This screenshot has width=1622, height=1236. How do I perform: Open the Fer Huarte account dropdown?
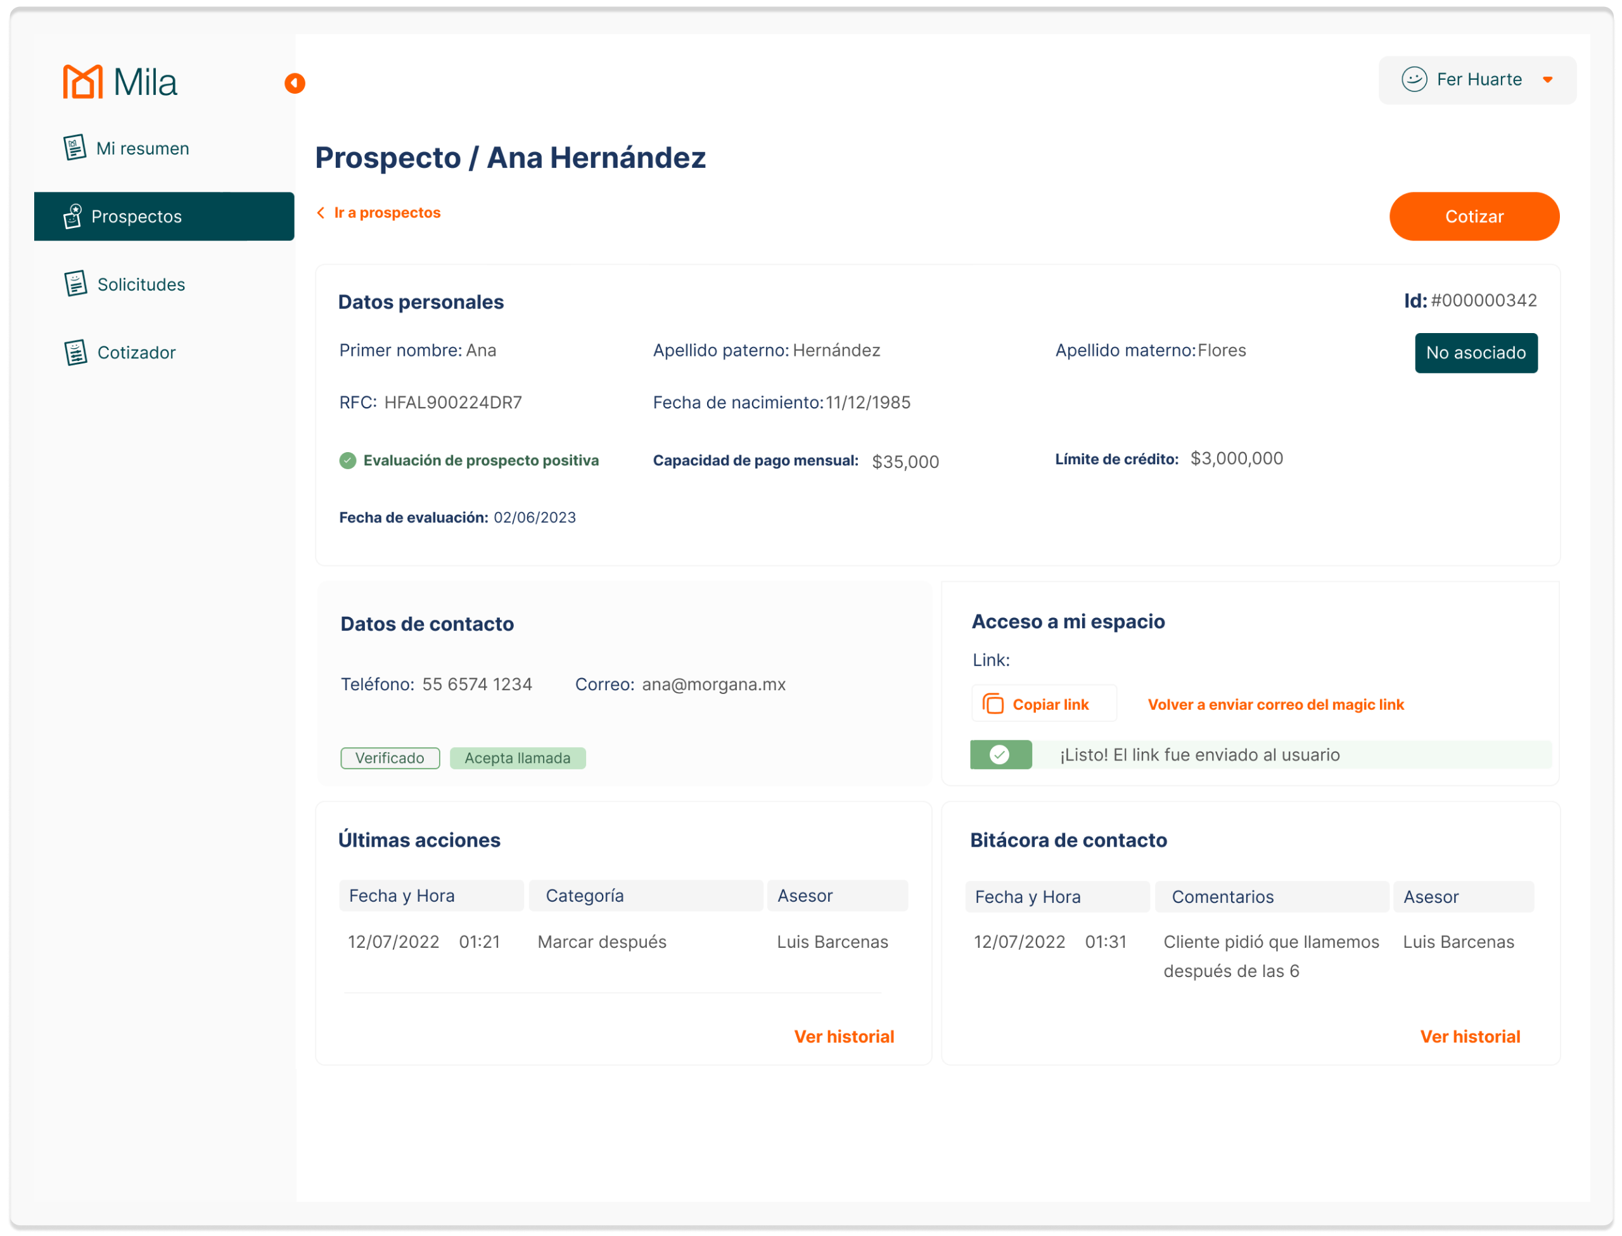(1547, 79)
